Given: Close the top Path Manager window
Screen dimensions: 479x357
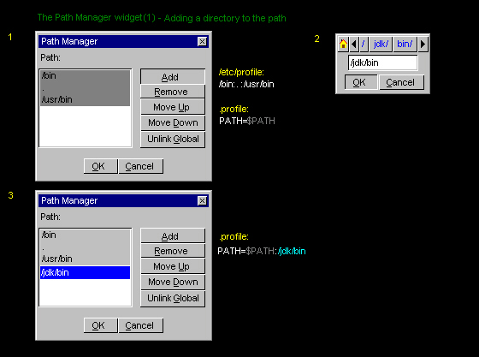Looking at the screenshot, I should coord(202,42).
